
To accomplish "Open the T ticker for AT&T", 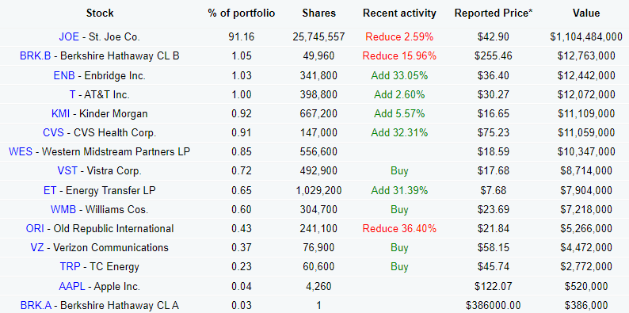I will (73, 95).
